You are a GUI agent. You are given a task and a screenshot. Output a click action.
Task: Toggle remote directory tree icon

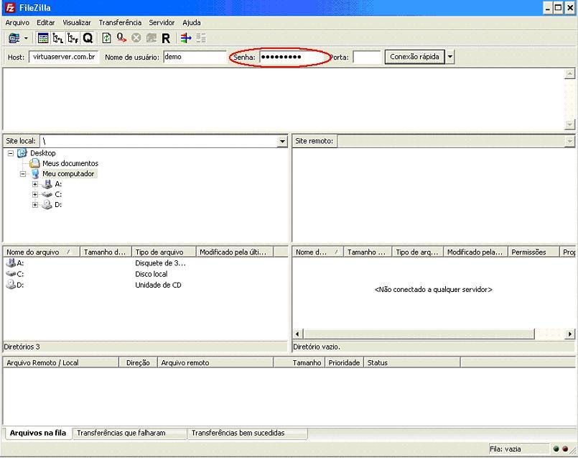(73, 38)
